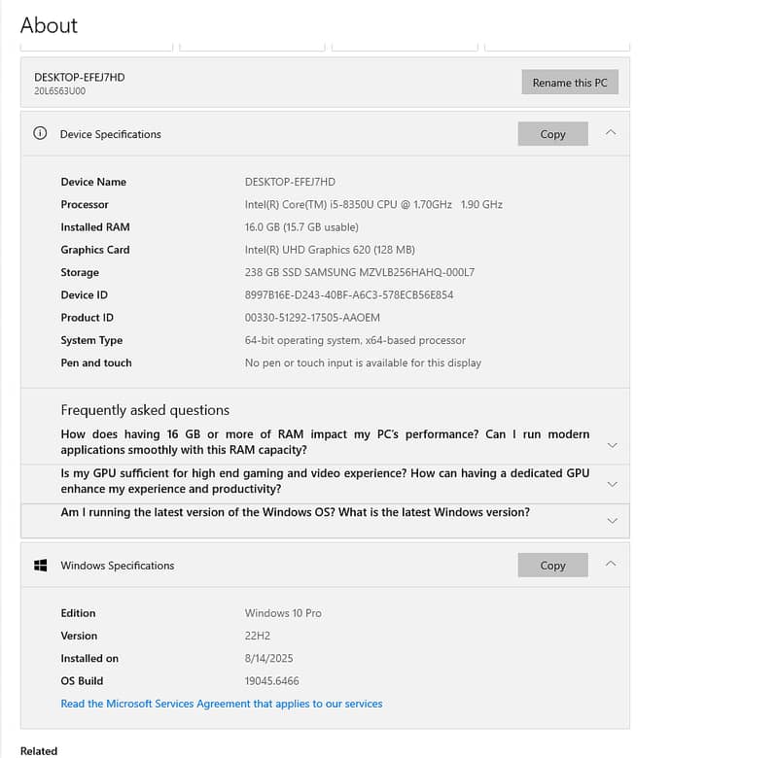Click the info icon beside Device Specifications

(x=40, y=134)
